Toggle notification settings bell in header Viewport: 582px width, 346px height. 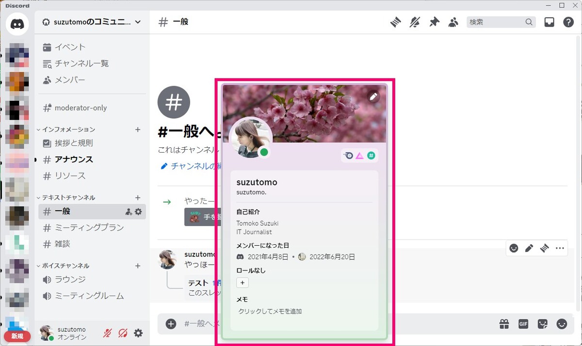[x=415, y=22]
